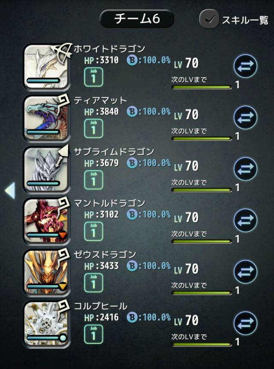Tap the Job 1 badge under コルプヒール
Screen dimensions: 274x369
click(x=93, y=334)
